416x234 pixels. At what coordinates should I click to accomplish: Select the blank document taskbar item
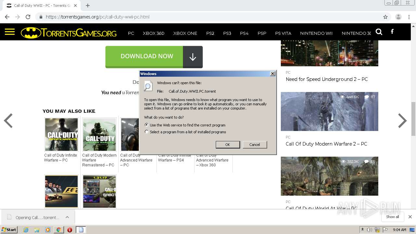tap(81, 230)
